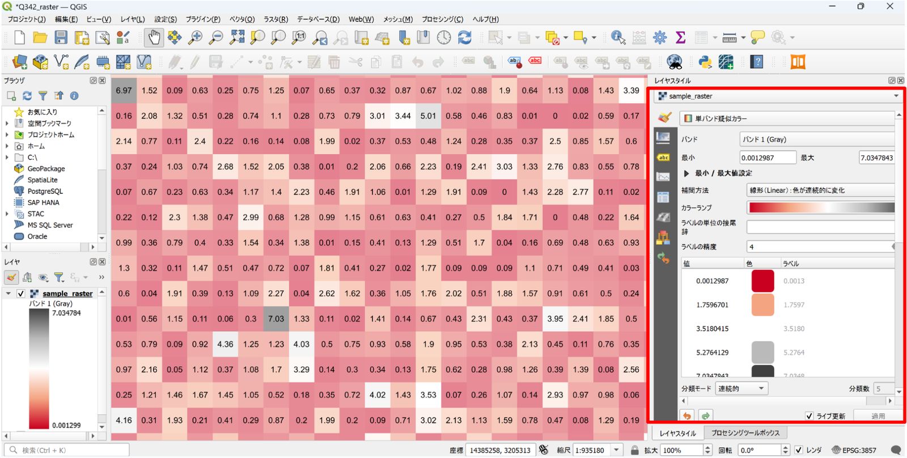The width and height of the screenshot is (907, 458).
Task: Toggle sample_raster layer visibility checkbox
Action: (x=21, y=294)
